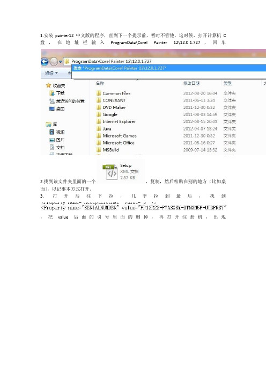The width and height of the screenshot is (266, 377).
Task: Open the 图片 library
Action: 60,140
